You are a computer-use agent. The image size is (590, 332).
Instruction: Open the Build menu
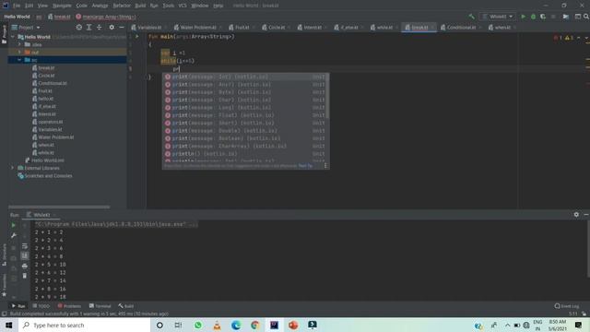click(x=140, y=6)
